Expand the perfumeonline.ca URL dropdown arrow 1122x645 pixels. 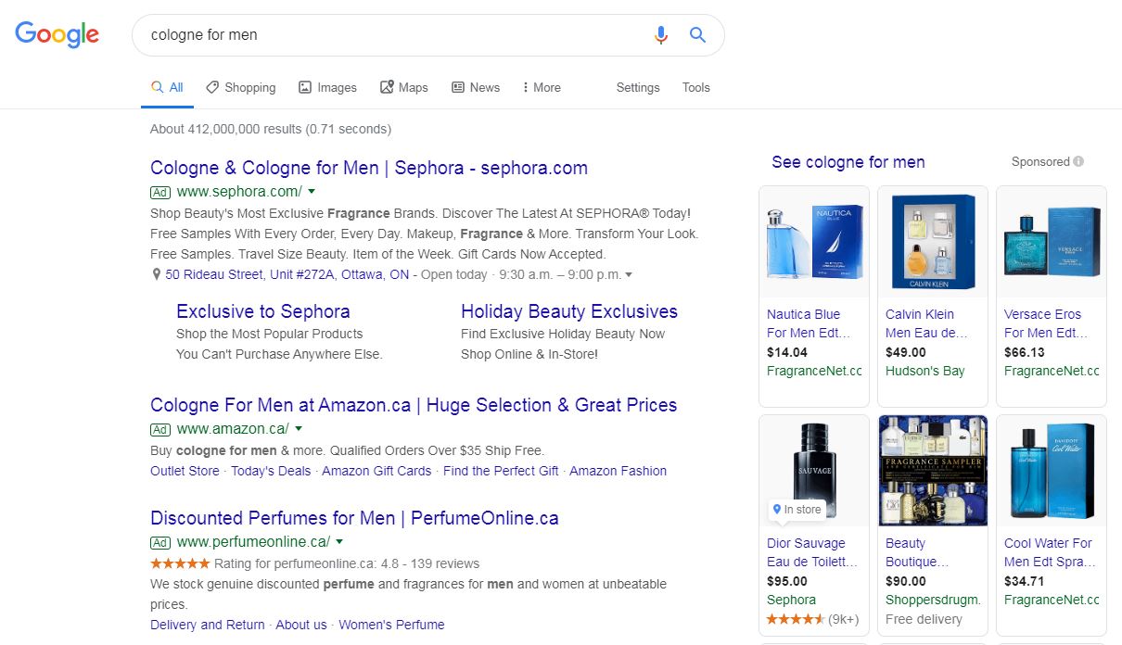[x=339, y=542]
